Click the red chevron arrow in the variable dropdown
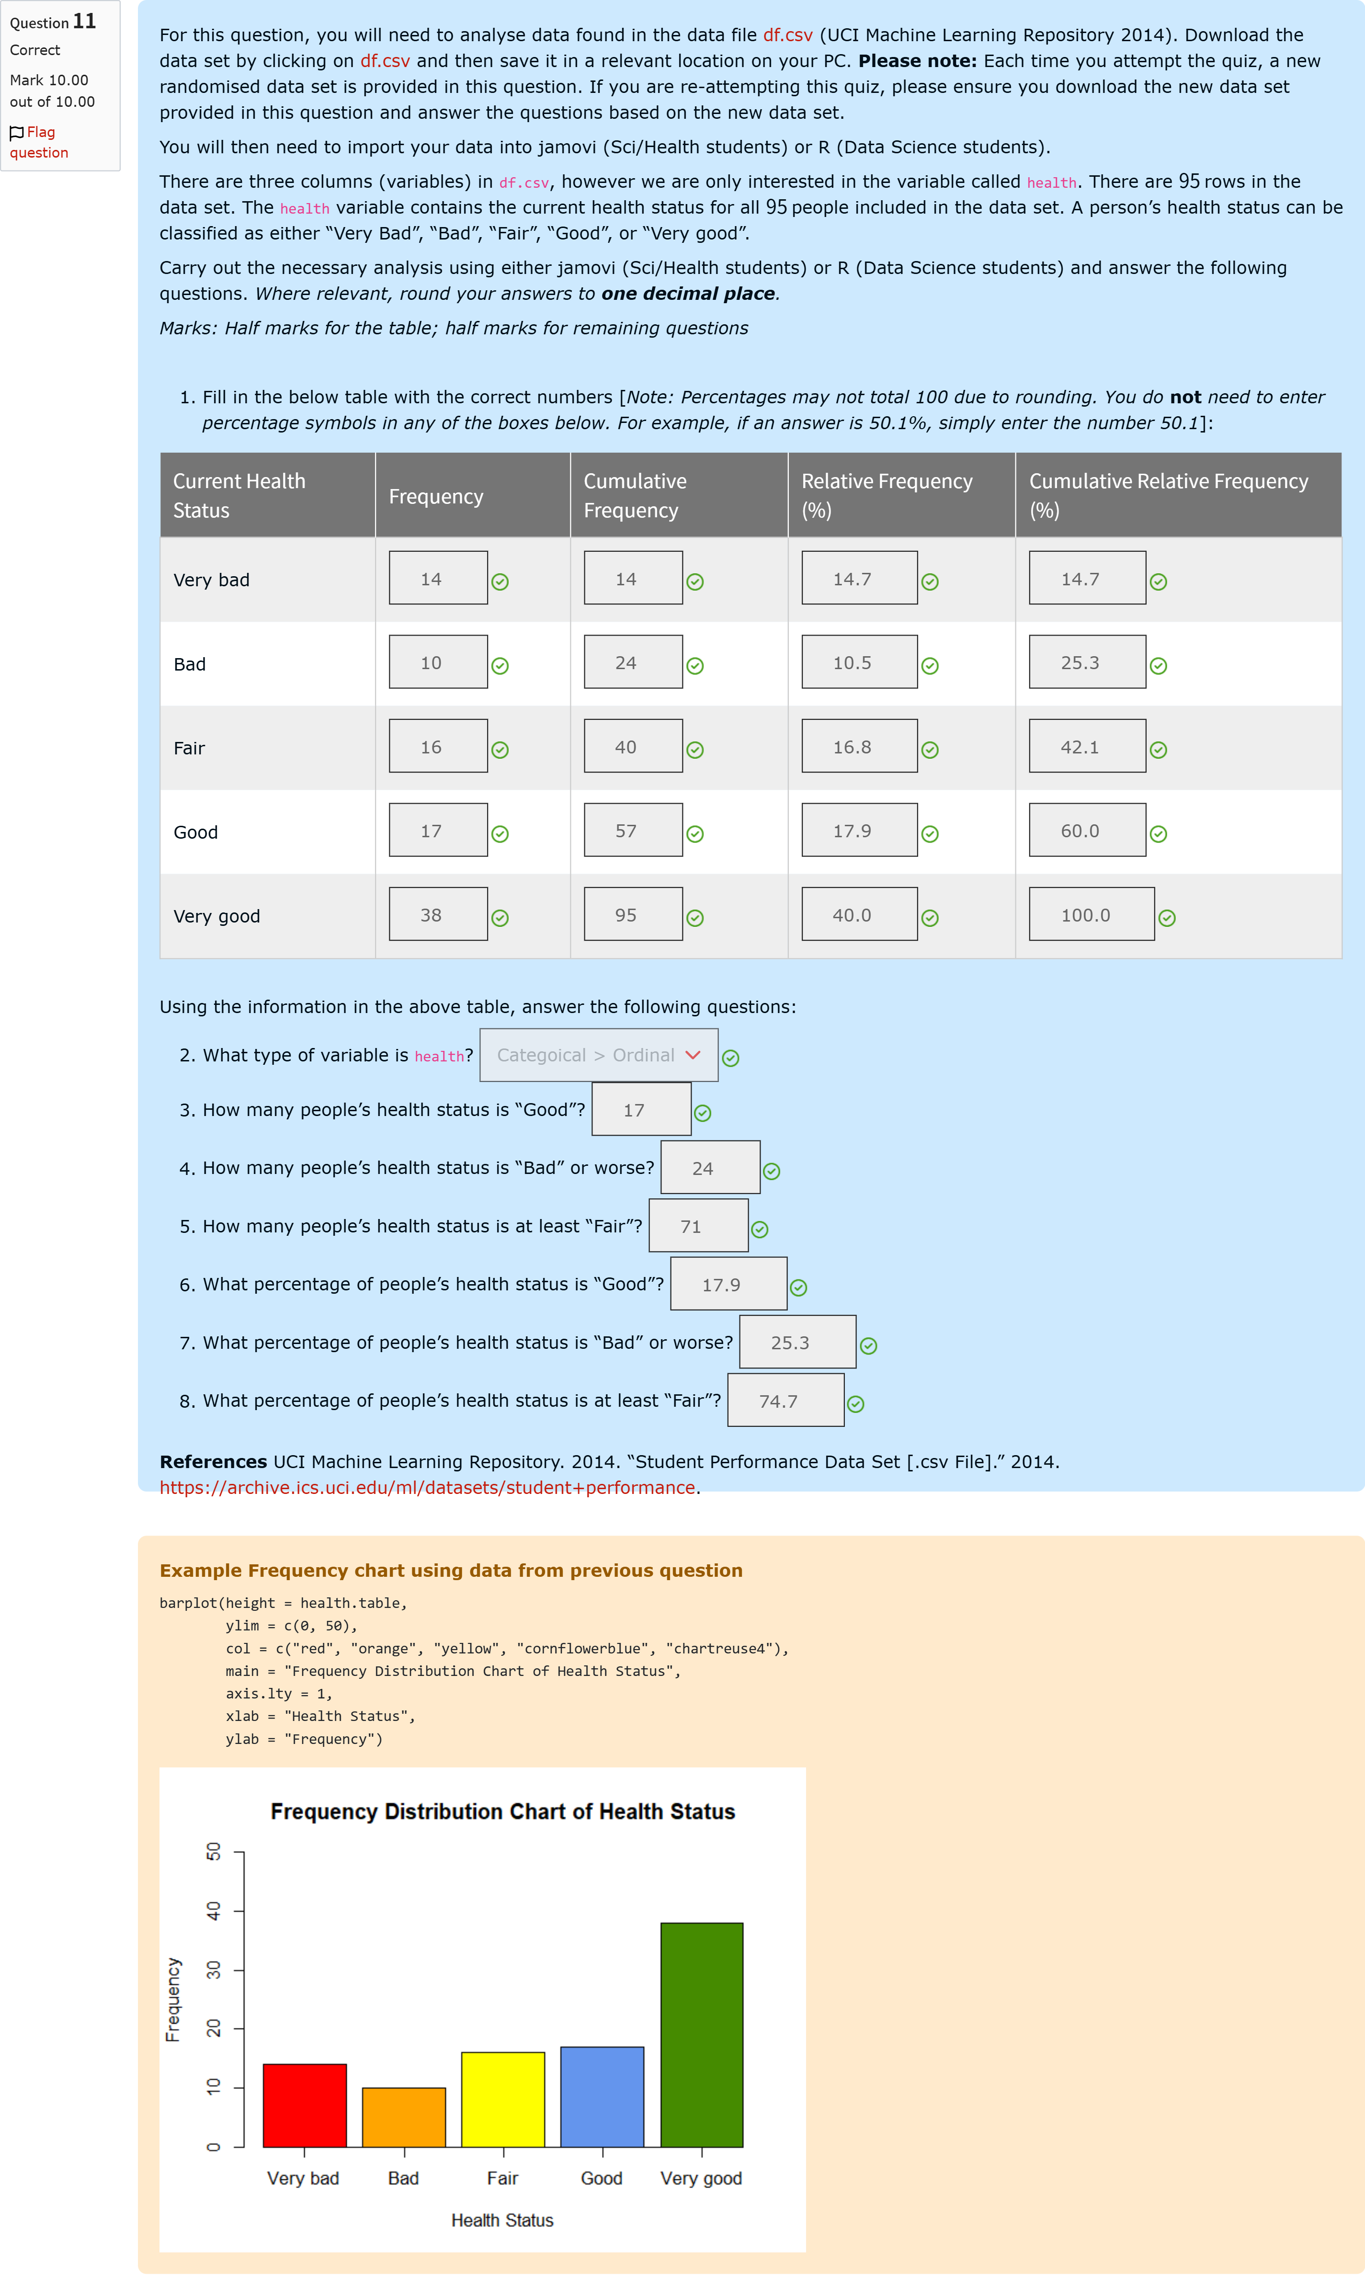The height and width of the screenshot is (2290, 1365). pyautogui.click(x=693, y=1055)
